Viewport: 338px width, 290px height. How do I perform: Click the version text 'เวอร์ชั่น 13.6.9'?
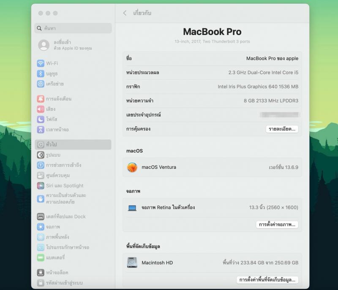283,167
